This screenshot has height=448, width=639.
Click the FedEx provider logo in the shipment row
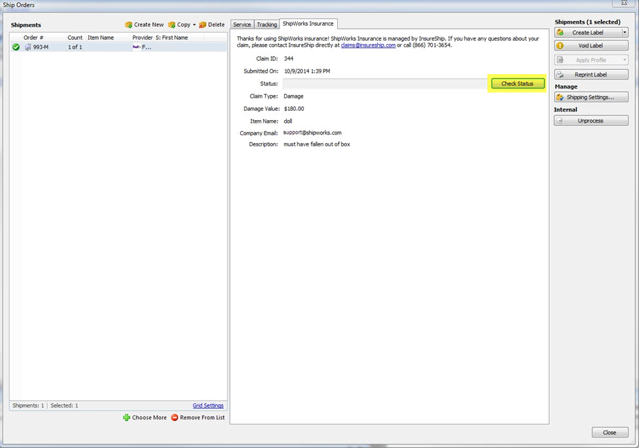pyautogui.click(x=136, y=47)
